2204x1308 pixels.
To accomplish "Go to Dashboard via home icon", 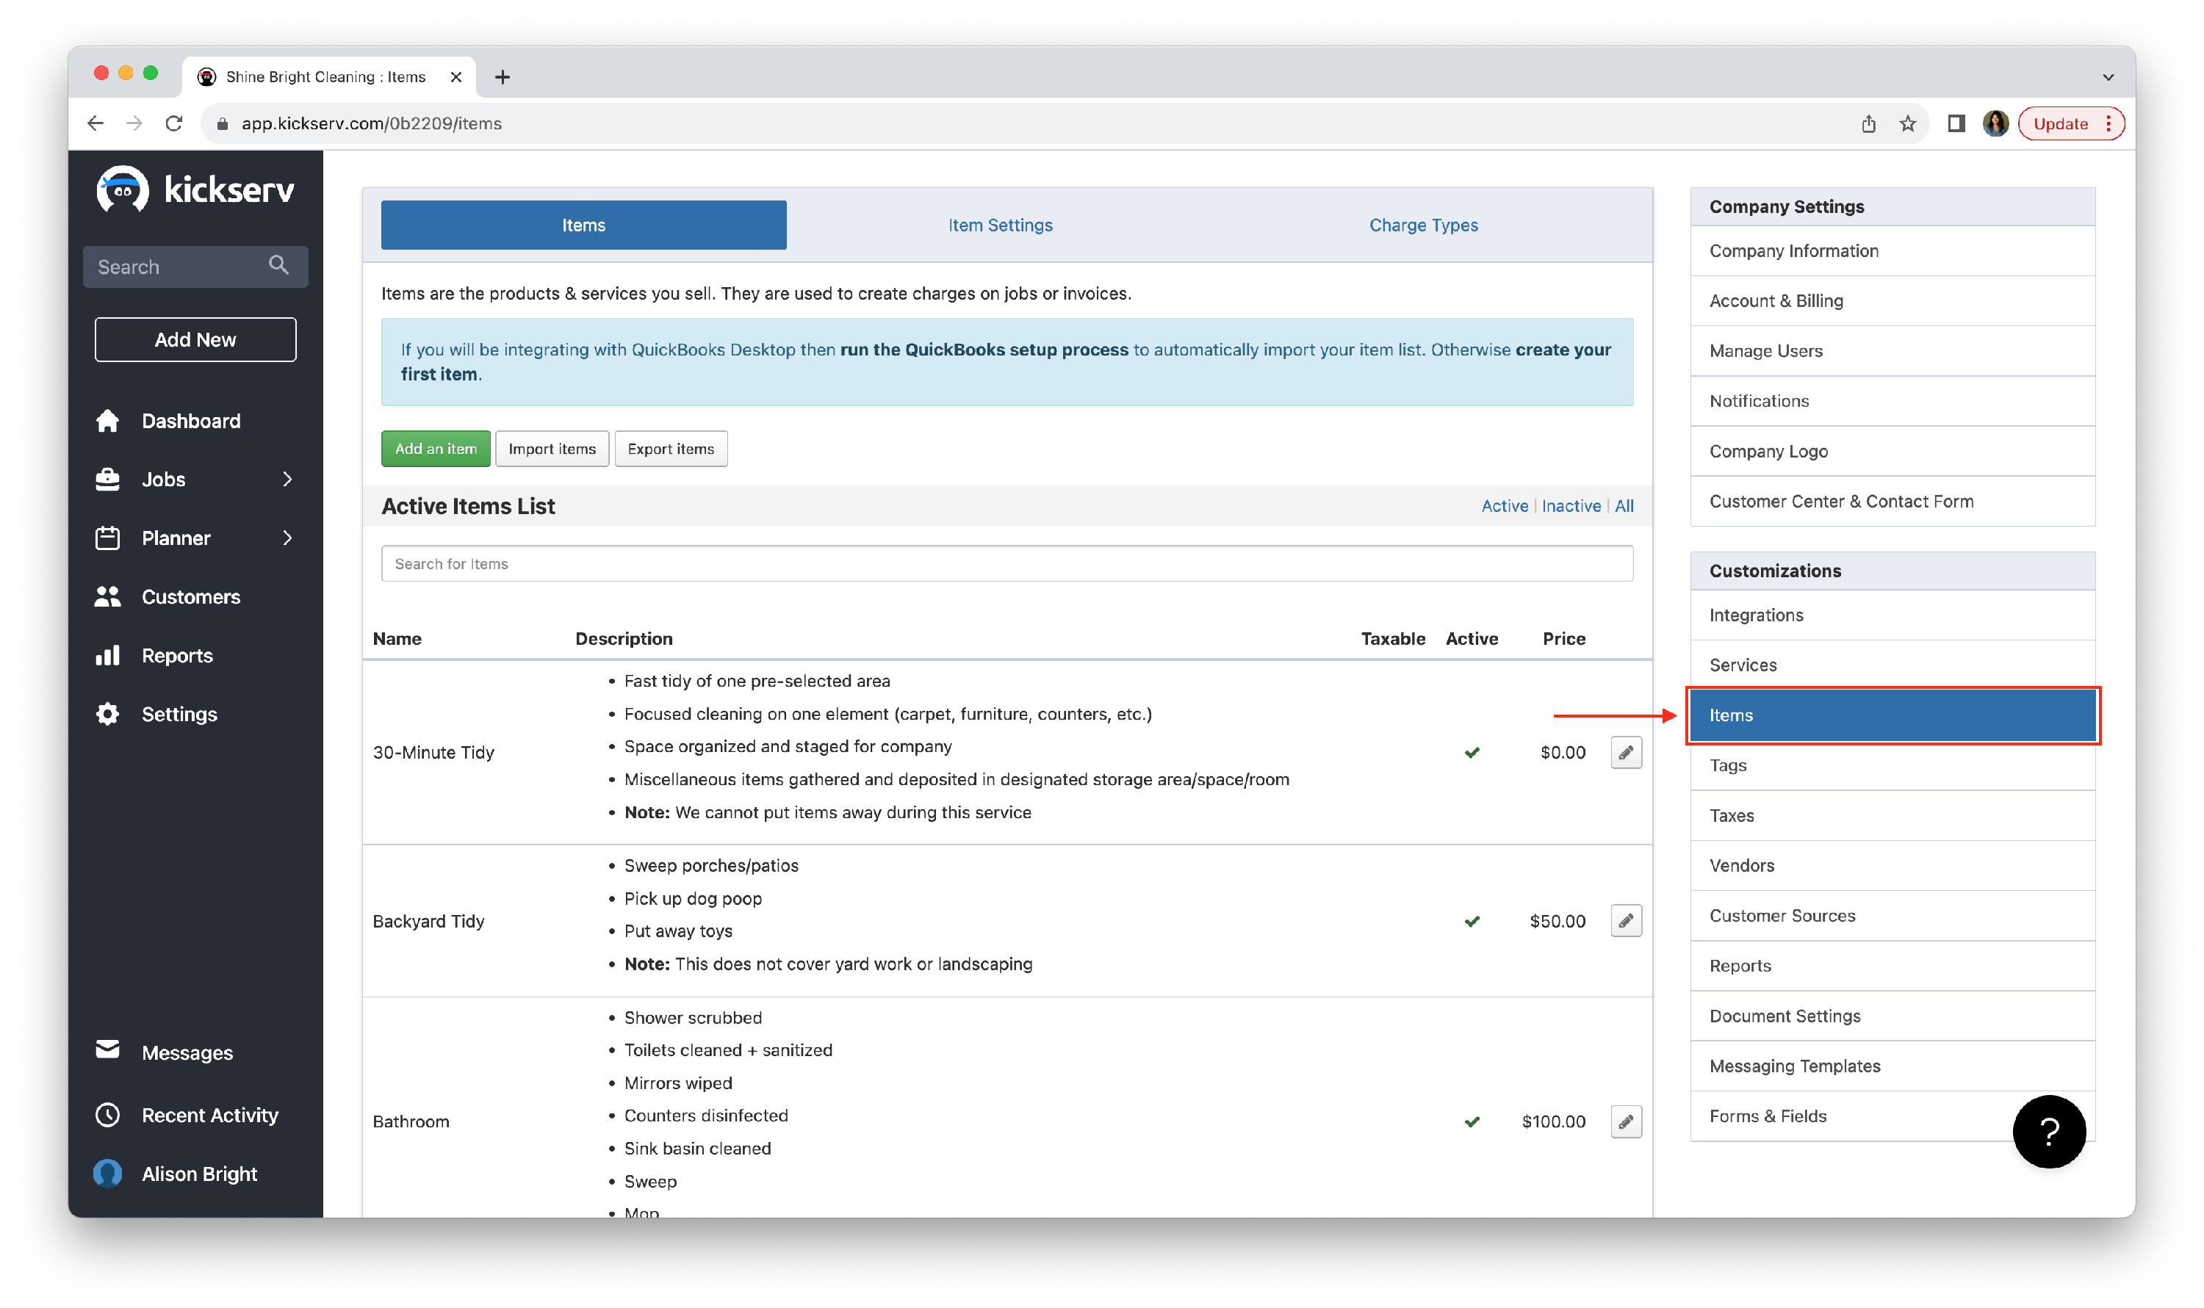I will point(107,422).
